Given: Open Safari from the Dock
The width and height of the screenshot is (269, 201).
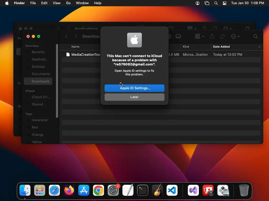Looking at the screenshot, I should click(x=54, y=190).
